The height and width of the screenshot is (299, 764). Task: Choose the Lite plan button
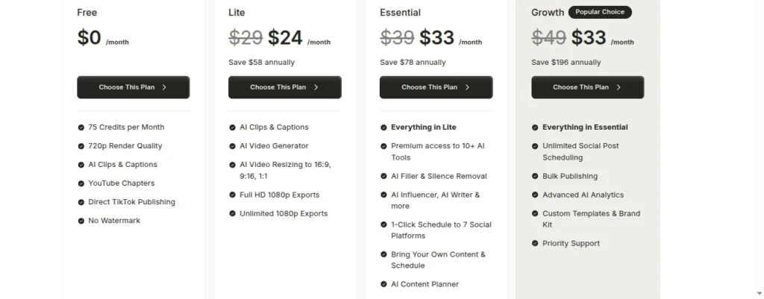pyautogui.click(x=284, y=87)
